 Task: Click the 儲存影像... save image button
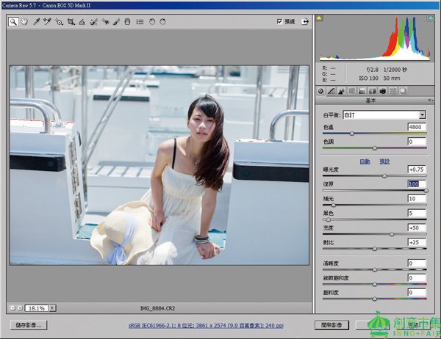point(29,325)
